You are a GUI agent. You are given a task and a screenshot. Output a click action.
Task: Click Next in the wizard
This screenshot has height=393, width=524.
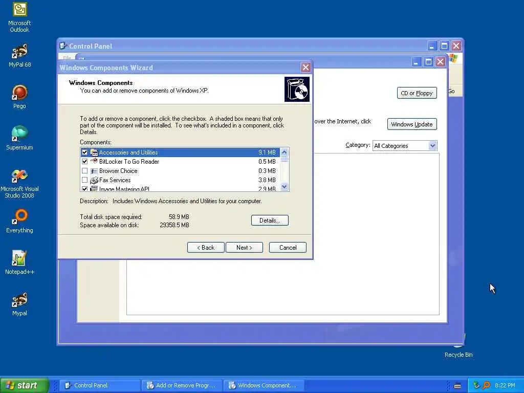tap(244, 248)
